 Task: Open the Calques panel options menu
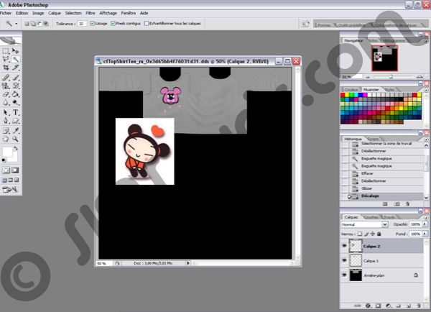pyautogui.click(x=426, y=217)
